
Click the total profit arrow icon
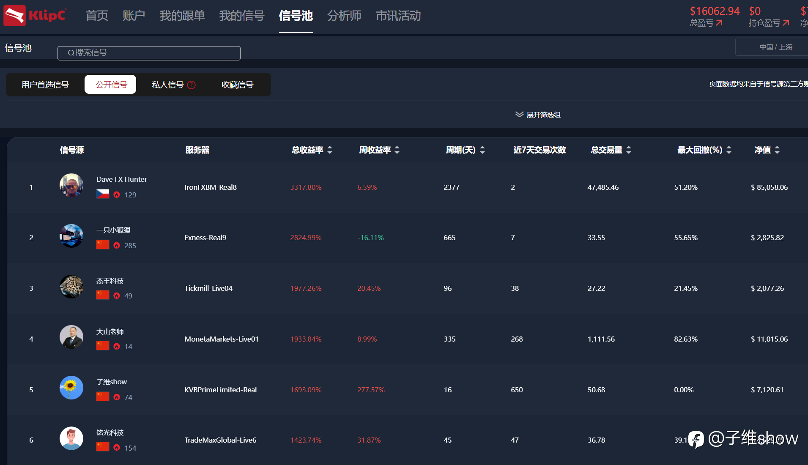coord(719,23)
